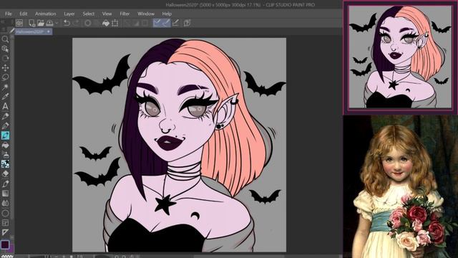Open the Help menu
Viewport: 458px width, 258px height.
coord(167,14)
